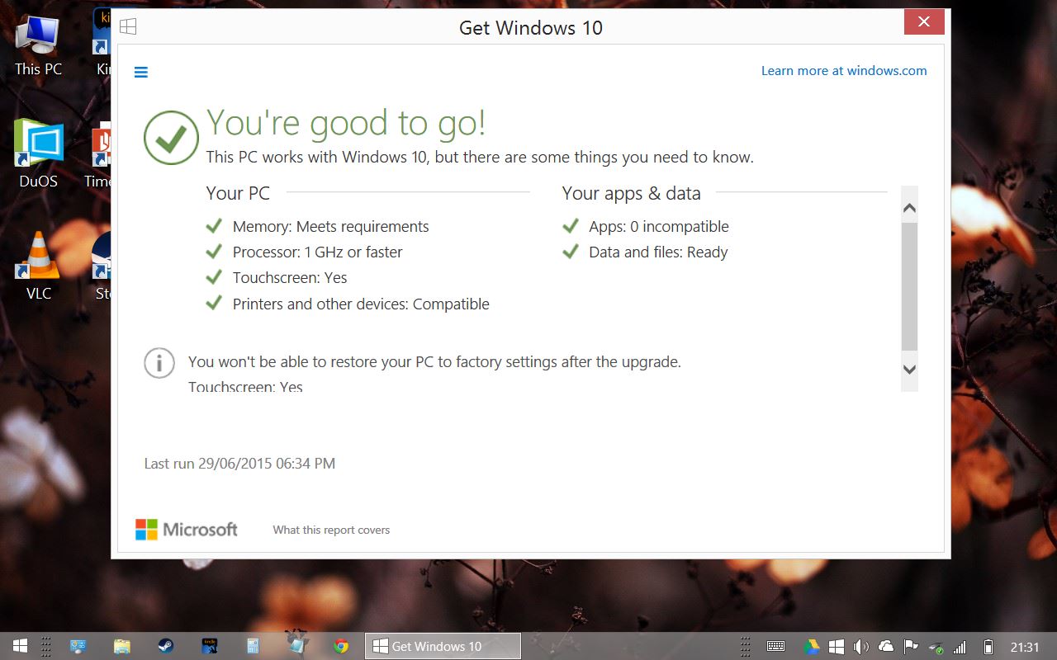Screen dimensions: 1057x660
Task: Open Action Center flag icon
Action: pos(911,647)
